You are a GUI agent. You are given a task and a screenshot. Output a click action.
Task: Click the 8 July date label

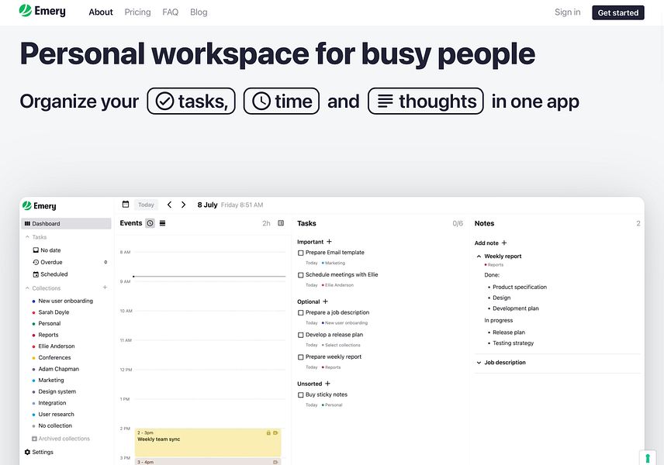(207, 205)
